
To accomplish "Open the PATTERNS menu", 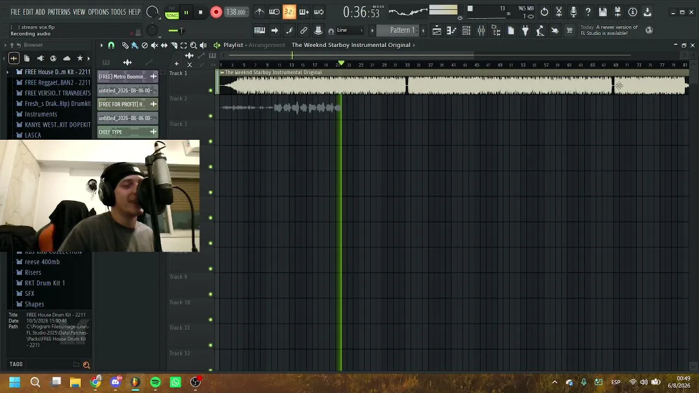I will coord(59,12).
